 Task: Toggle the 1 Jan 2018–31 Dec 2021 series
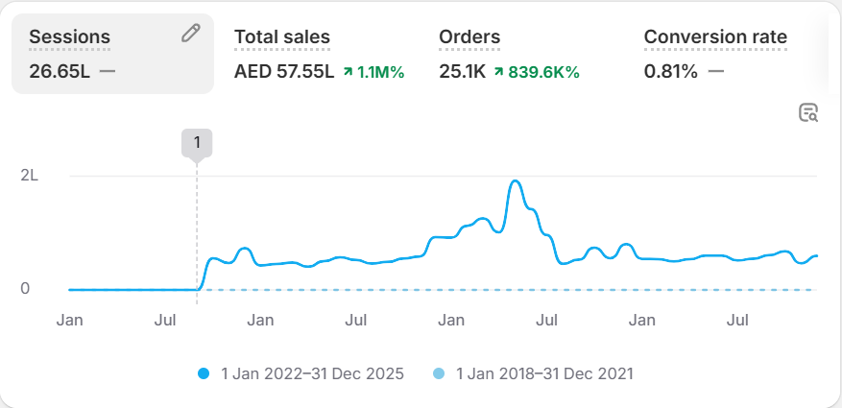(x=544, y=373)
